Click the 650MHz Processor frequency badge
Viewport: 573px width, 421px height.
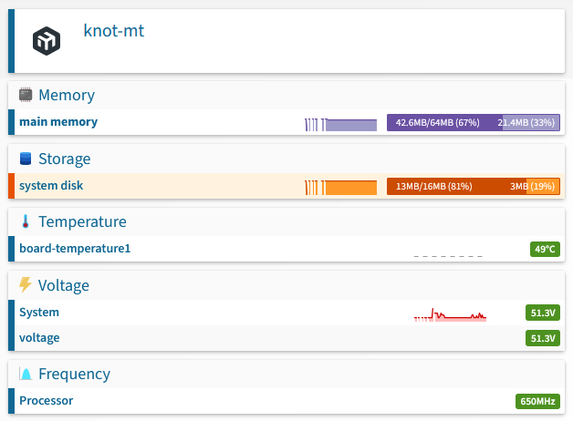click(537, 401)
